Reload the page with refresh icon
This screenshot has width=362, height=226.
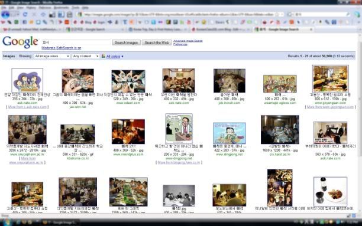pos(25,15)
